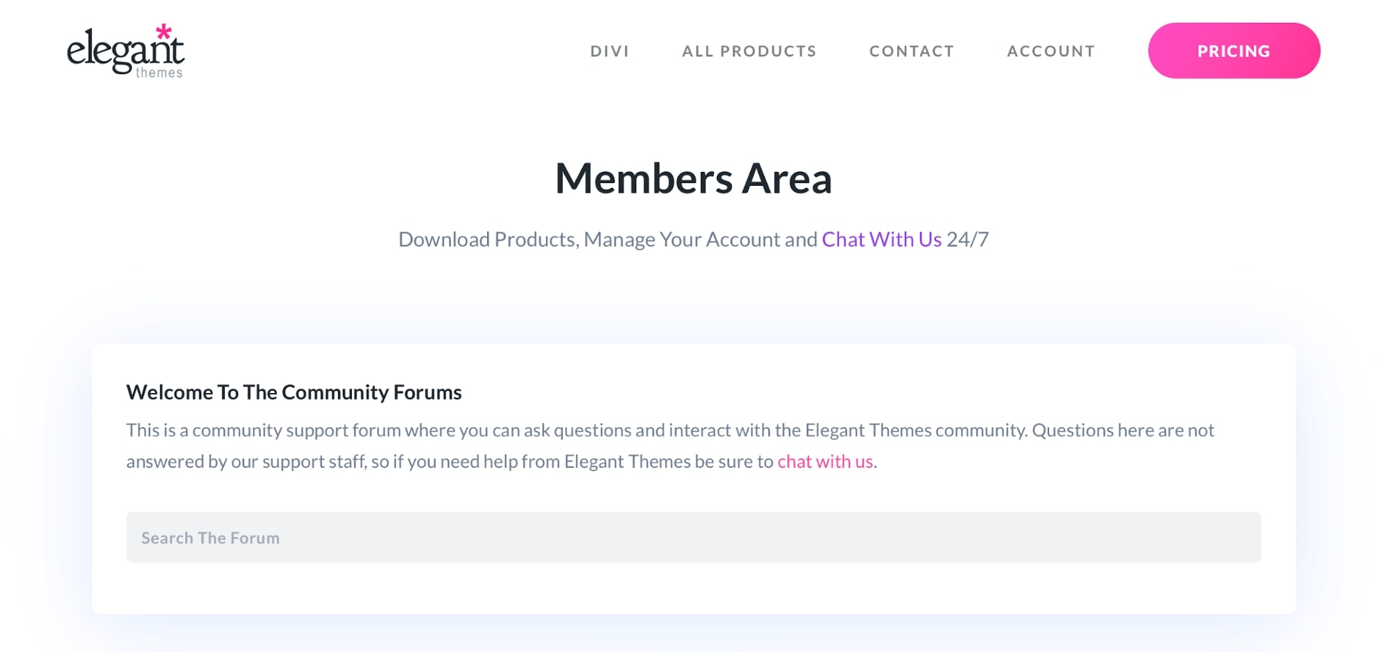Click the pink PRICING pill at top right
This screenshot has height=653, width=1387.
click(1234, 50)
